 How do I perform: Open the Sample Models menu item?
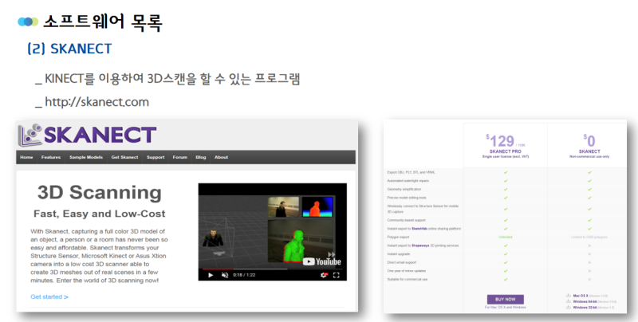click(86, 157)
